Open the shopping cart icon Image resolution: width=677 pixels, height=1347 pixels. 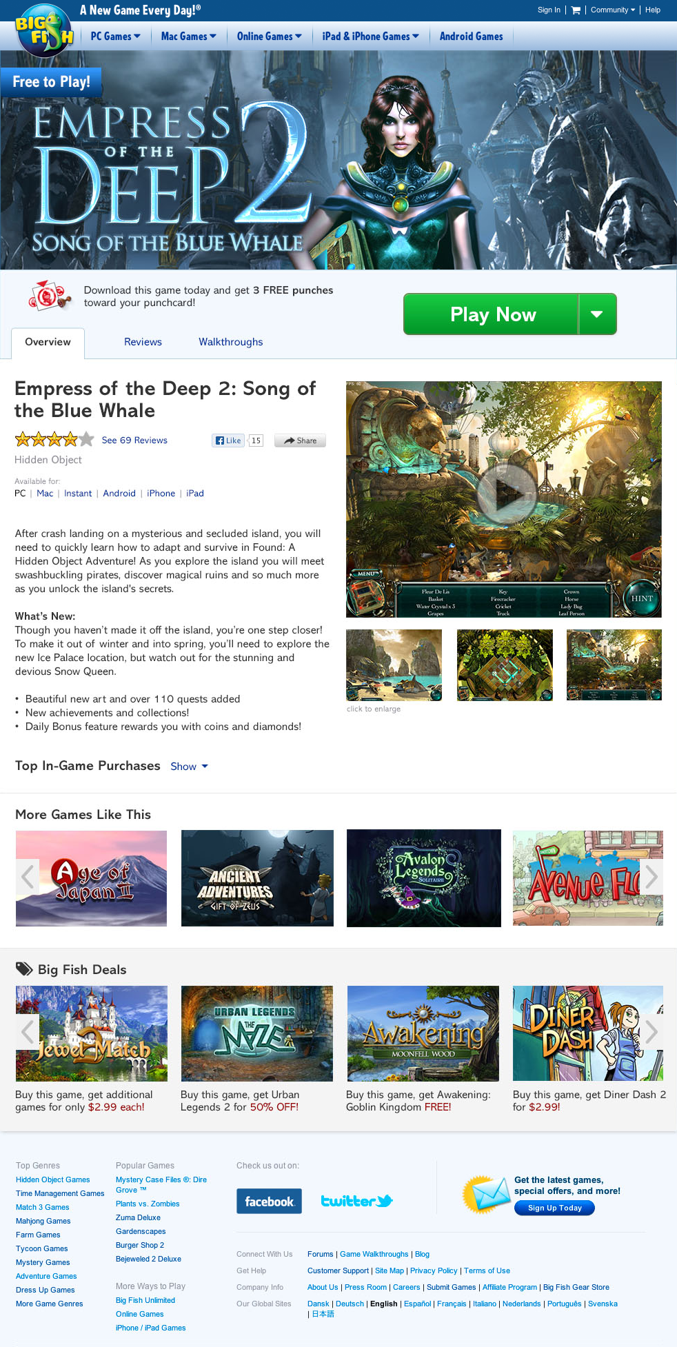click(x=576, y=10)
